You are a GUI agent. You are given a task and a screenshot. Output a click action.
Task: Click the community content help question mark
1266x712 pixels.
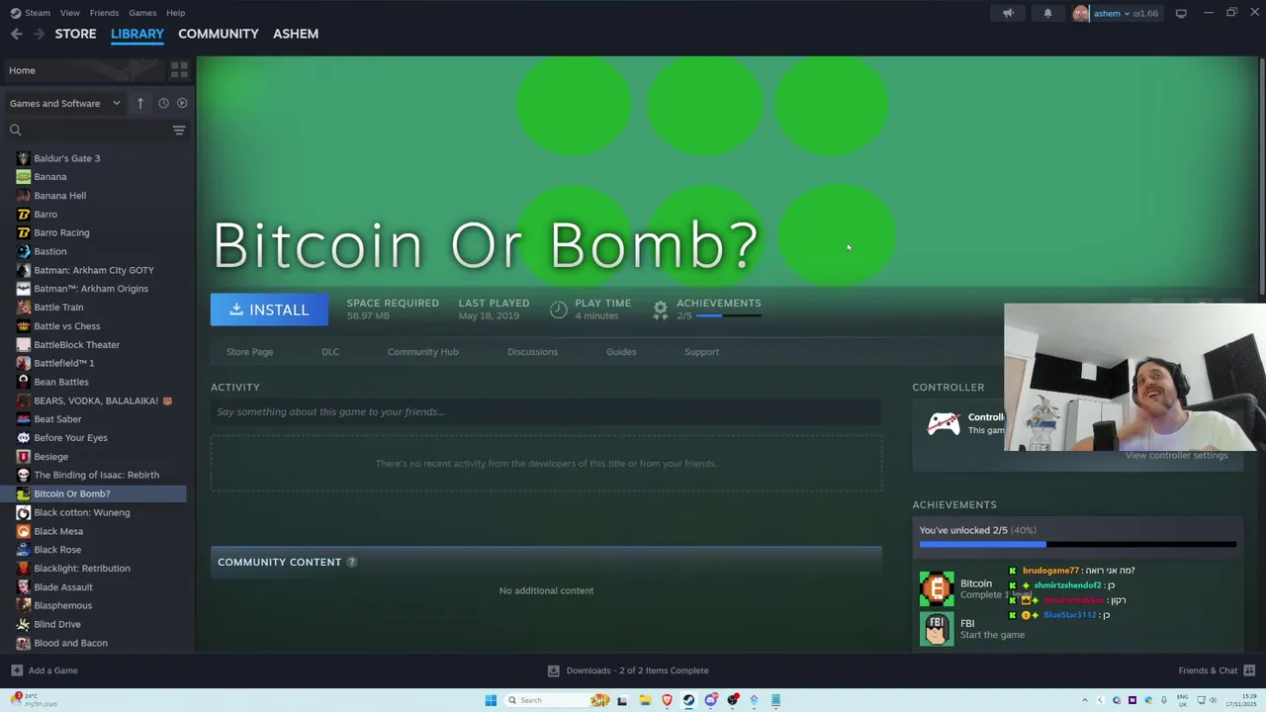(x=351, y=562)
